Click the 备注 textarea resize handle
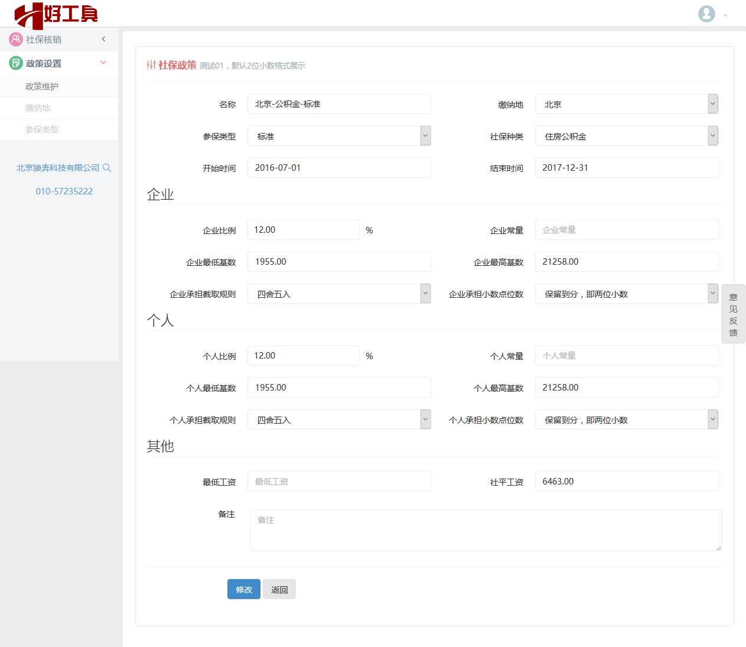 tap(718, 548)
